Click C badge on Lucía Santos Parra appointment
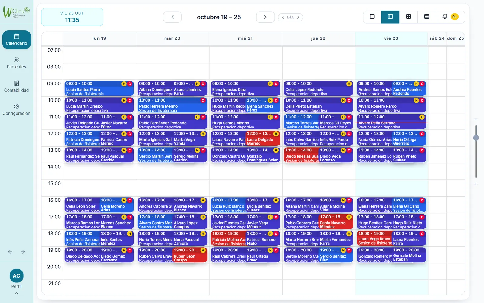Image resolution: width=484 pixels, height=303 pixels. (130, 84)
